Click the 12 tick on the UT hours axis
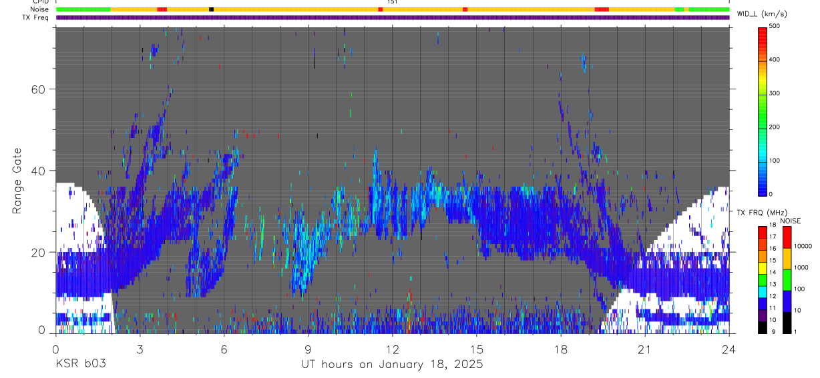Screen dimensions: 820x378 pos(393,349)
